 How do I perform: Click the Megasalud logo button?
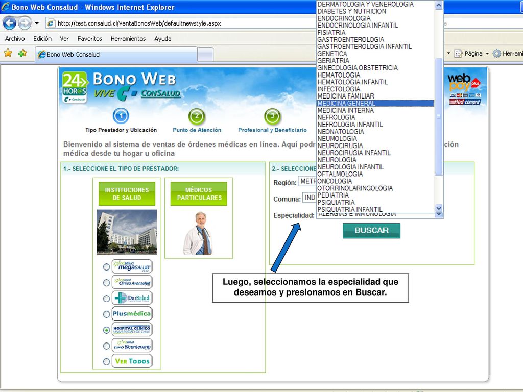132,266
